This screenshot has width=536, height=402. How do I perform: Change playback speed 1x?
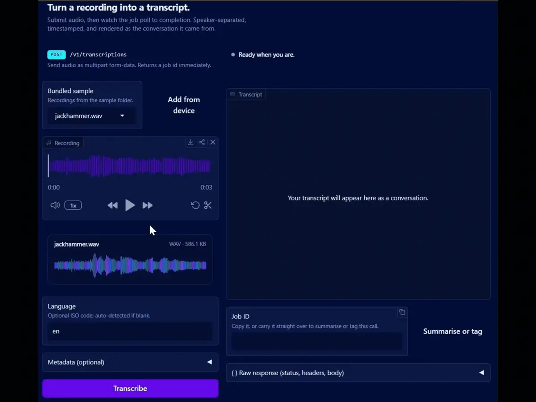(x=73, y=205)
